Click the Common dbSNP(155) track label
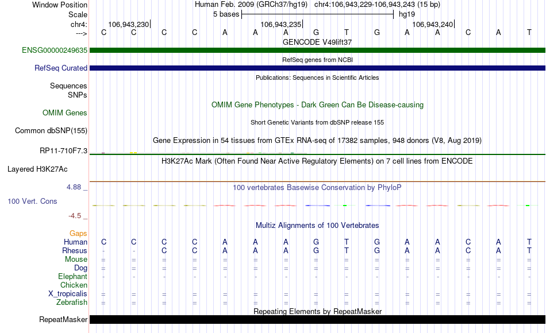The width and height of the screenshot is (546, 333). point(51,131)
